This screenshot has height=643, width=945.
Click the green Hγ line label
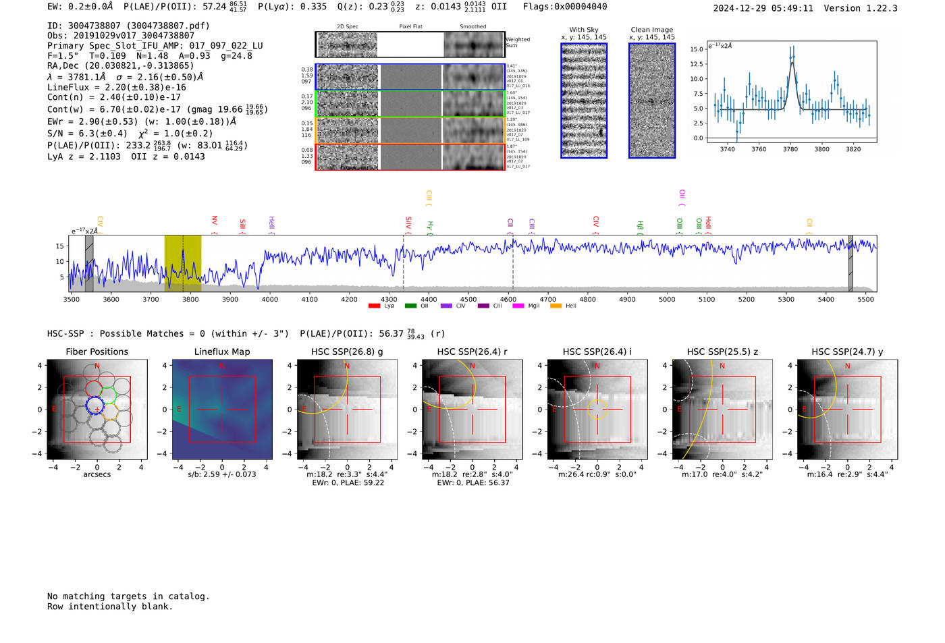pyautogui.click(x=429, y=227)
